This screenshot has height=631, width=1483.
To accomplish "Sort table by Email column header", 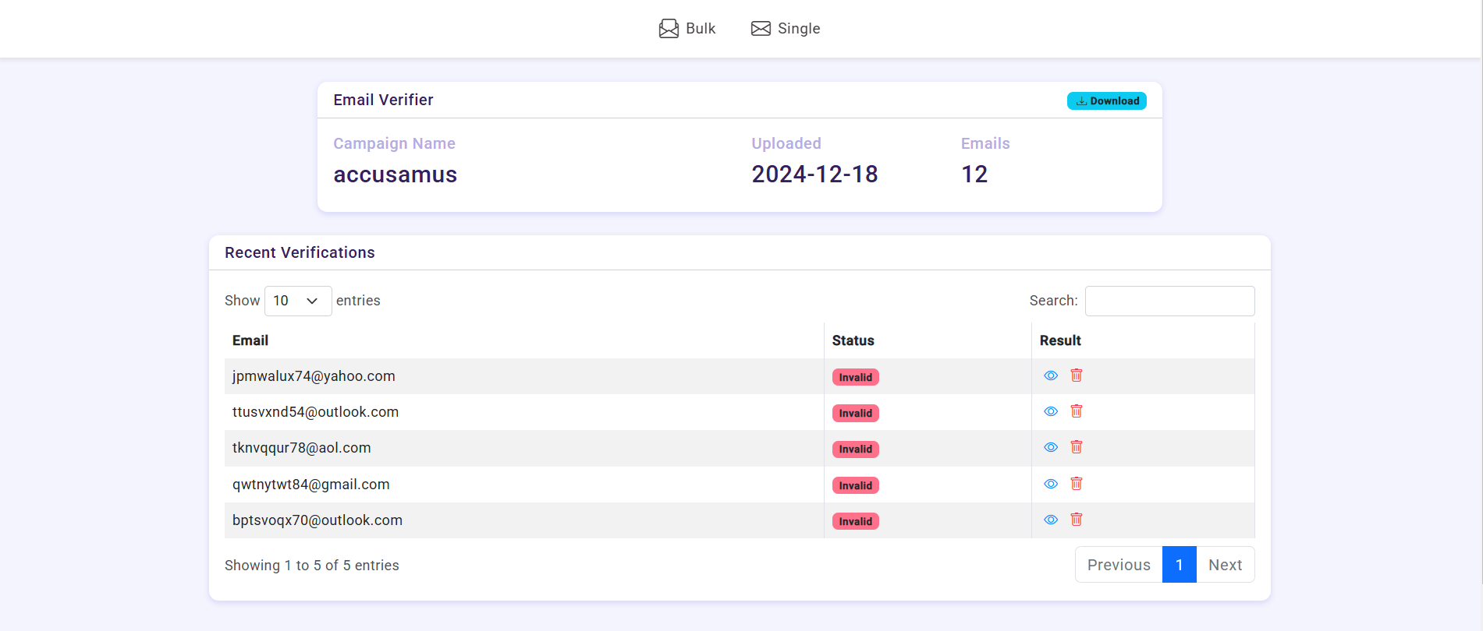I will tap(250, 340).
